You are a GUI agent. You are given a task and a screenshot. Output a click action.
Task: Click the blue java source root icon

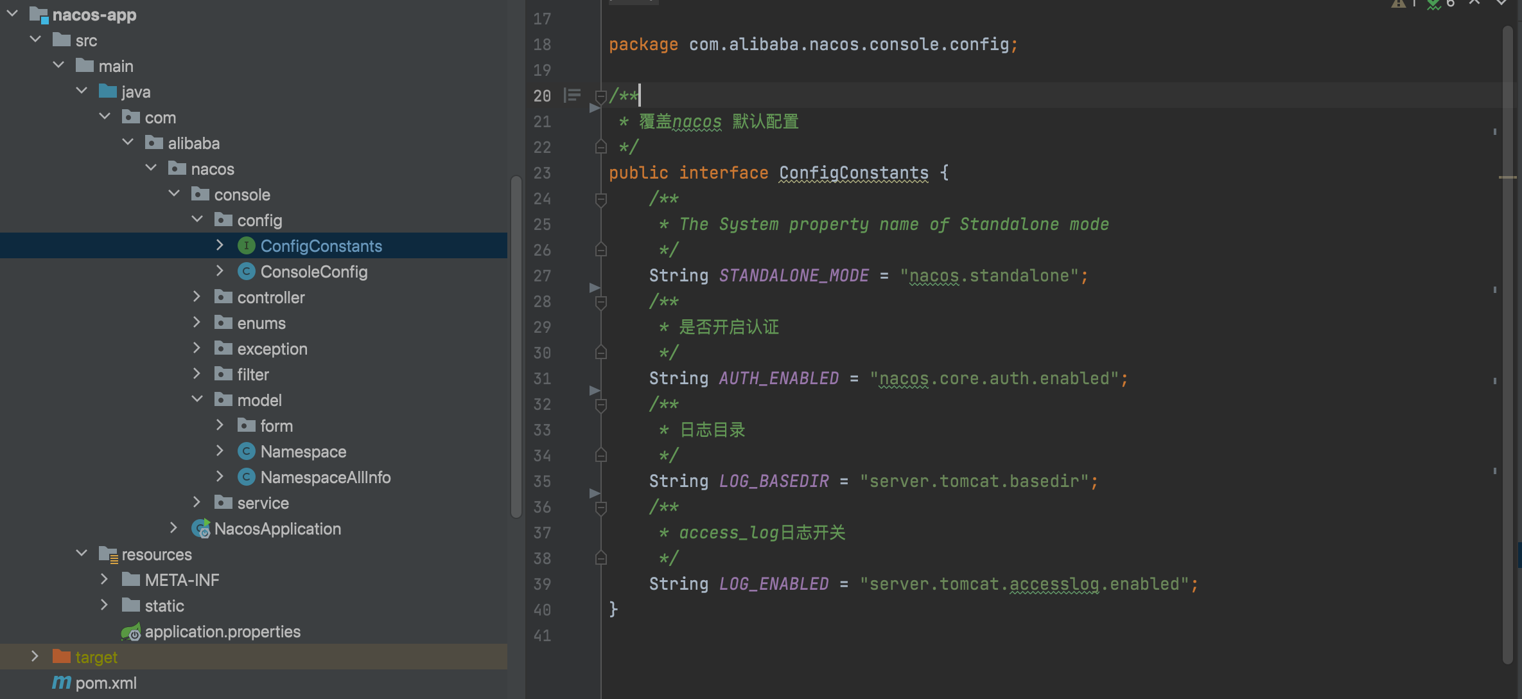[108, 91]
